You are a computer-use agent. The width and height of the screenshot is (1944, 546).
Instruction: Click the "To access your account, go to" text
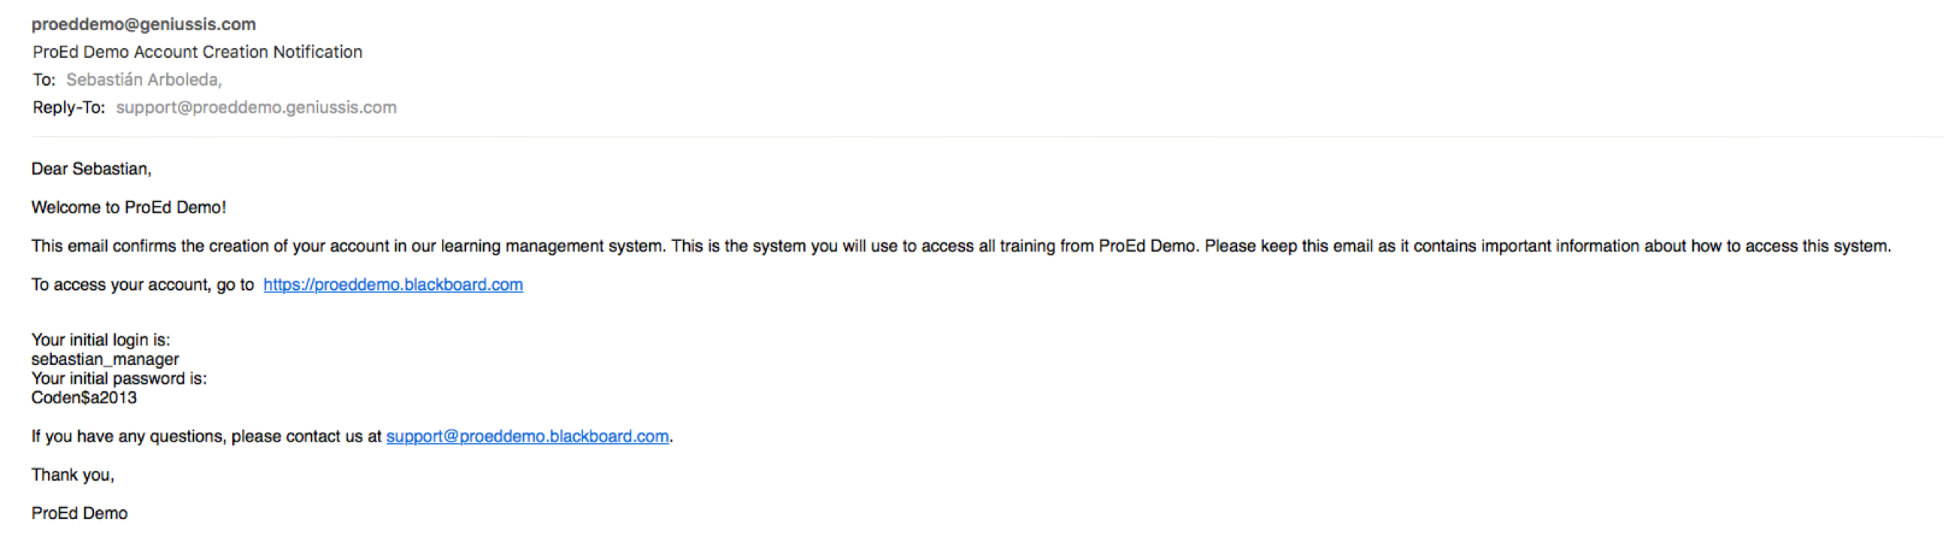coord(143,285)
